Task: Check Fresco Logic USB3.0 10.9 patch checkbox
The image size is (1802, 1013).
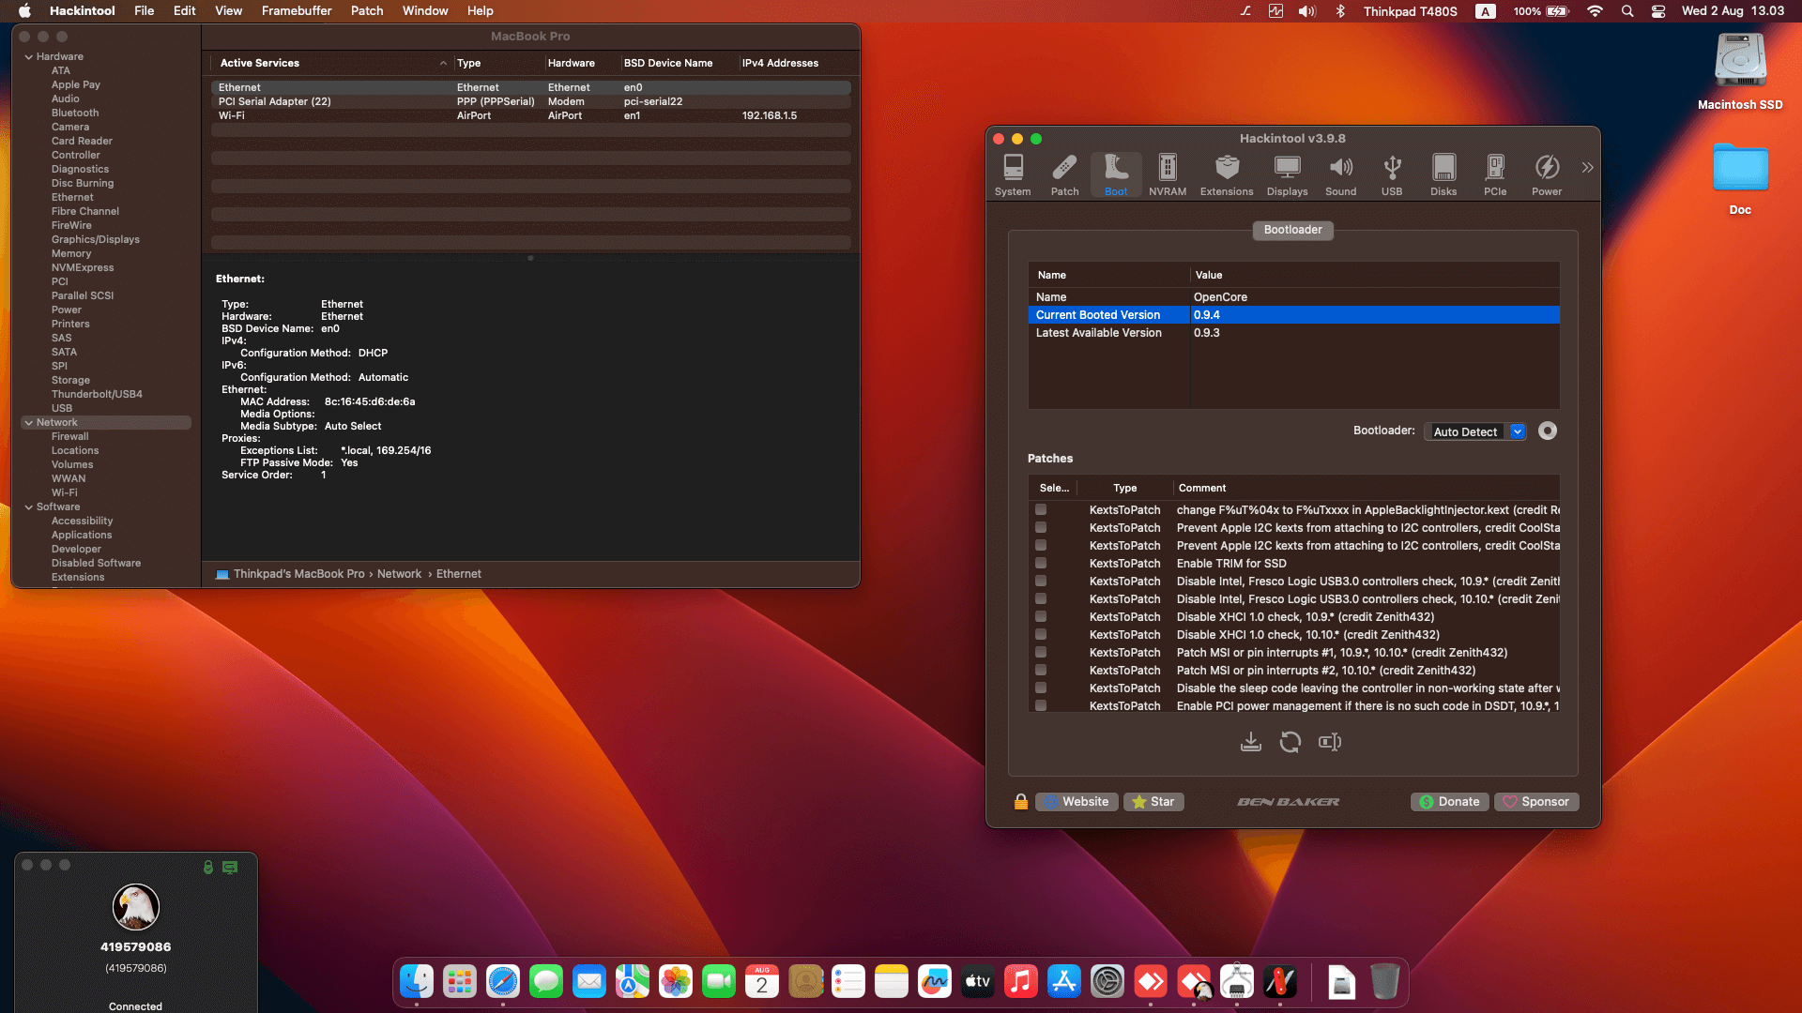Action: click(x=1041, y=582)
